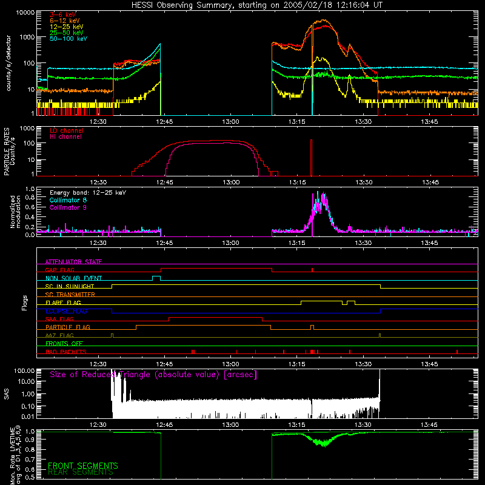Select the cyan 50-100 keV legend label
Viewport: 485px width, 485px height.
coord(69,39)
